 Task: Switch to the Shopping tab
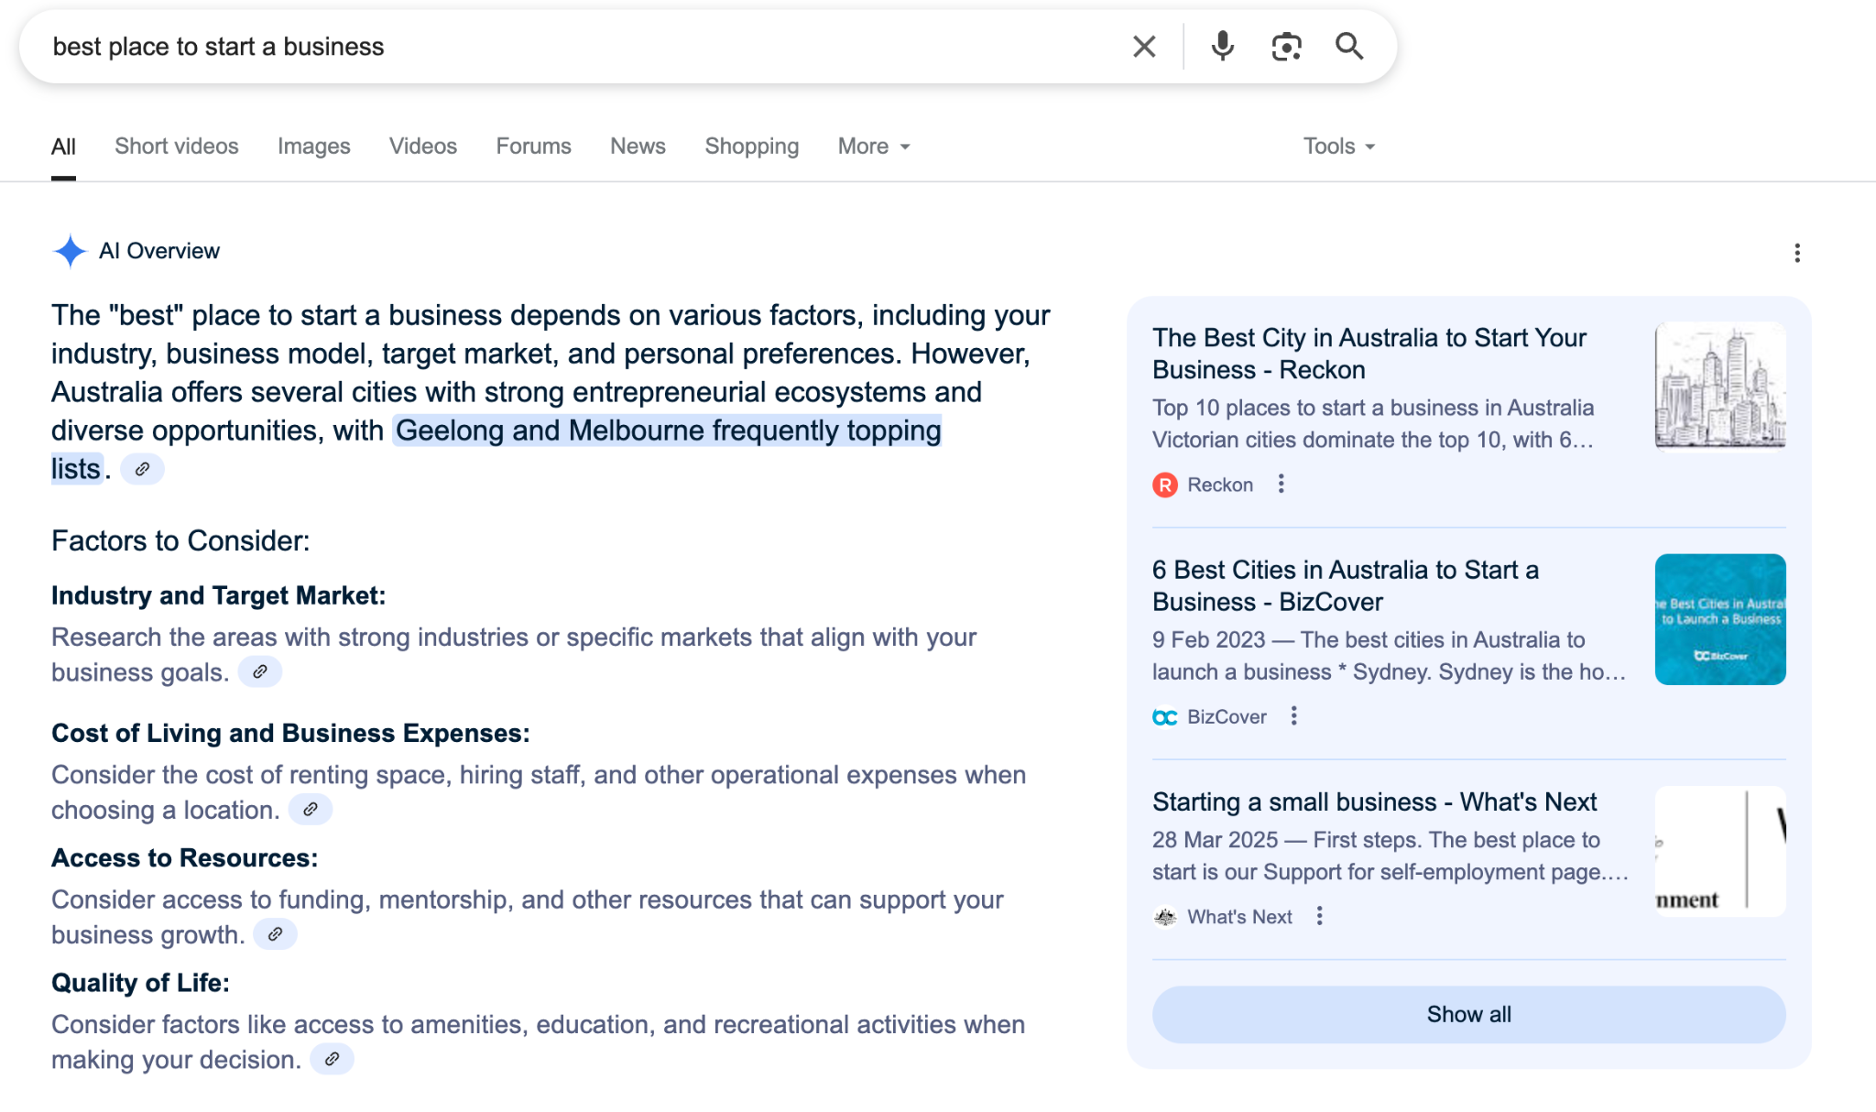coord(752,147)
